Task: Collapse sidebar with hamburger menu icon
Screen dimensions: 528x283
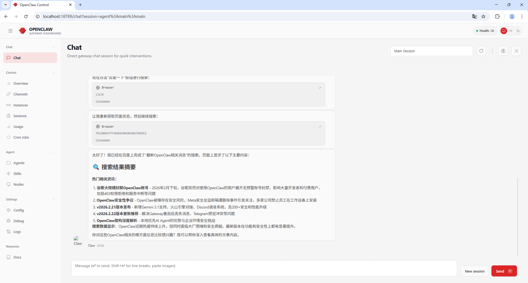Action: [x=10, y=31]
